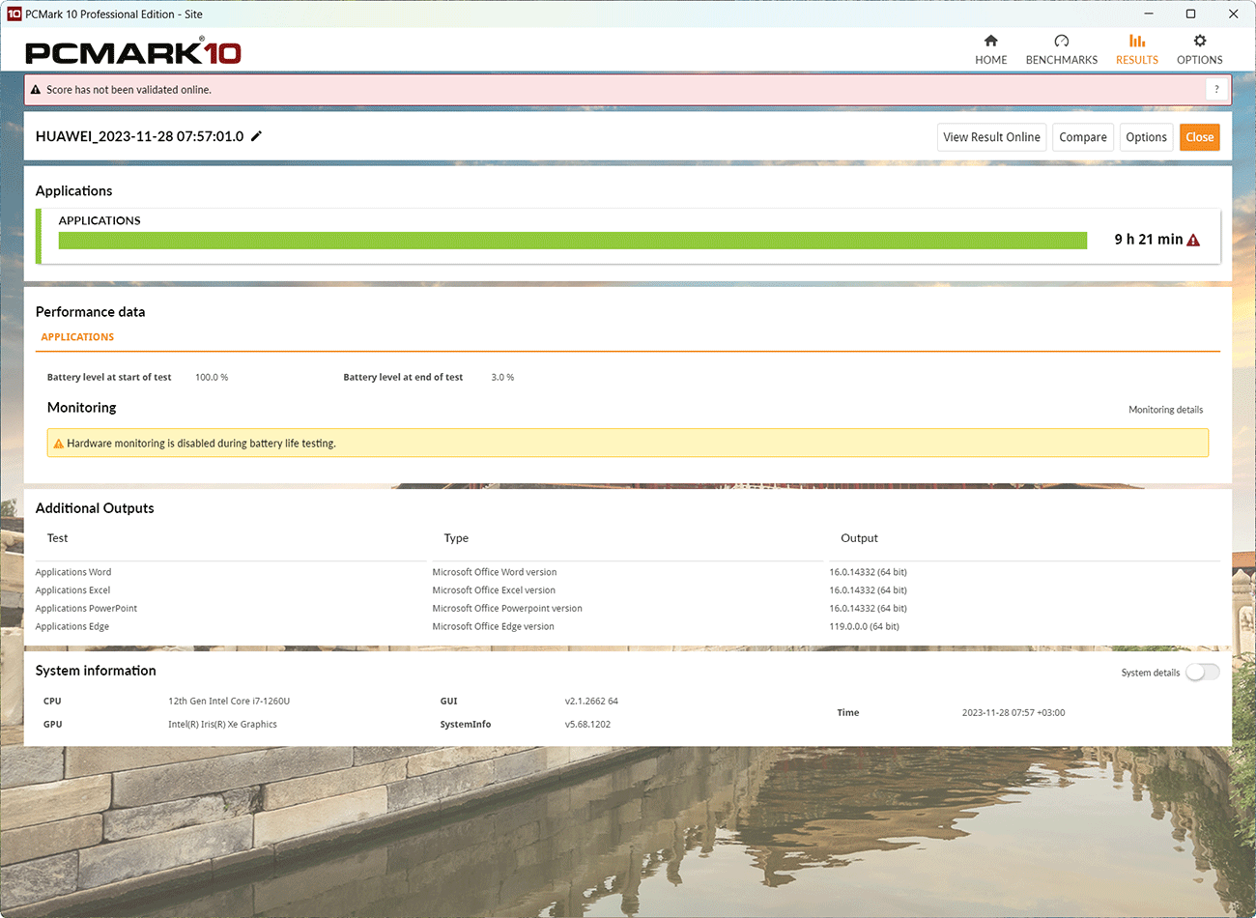Switch to the OPTIONS tab label
Screen dimensions: 1256x918
click(1200, 60)
